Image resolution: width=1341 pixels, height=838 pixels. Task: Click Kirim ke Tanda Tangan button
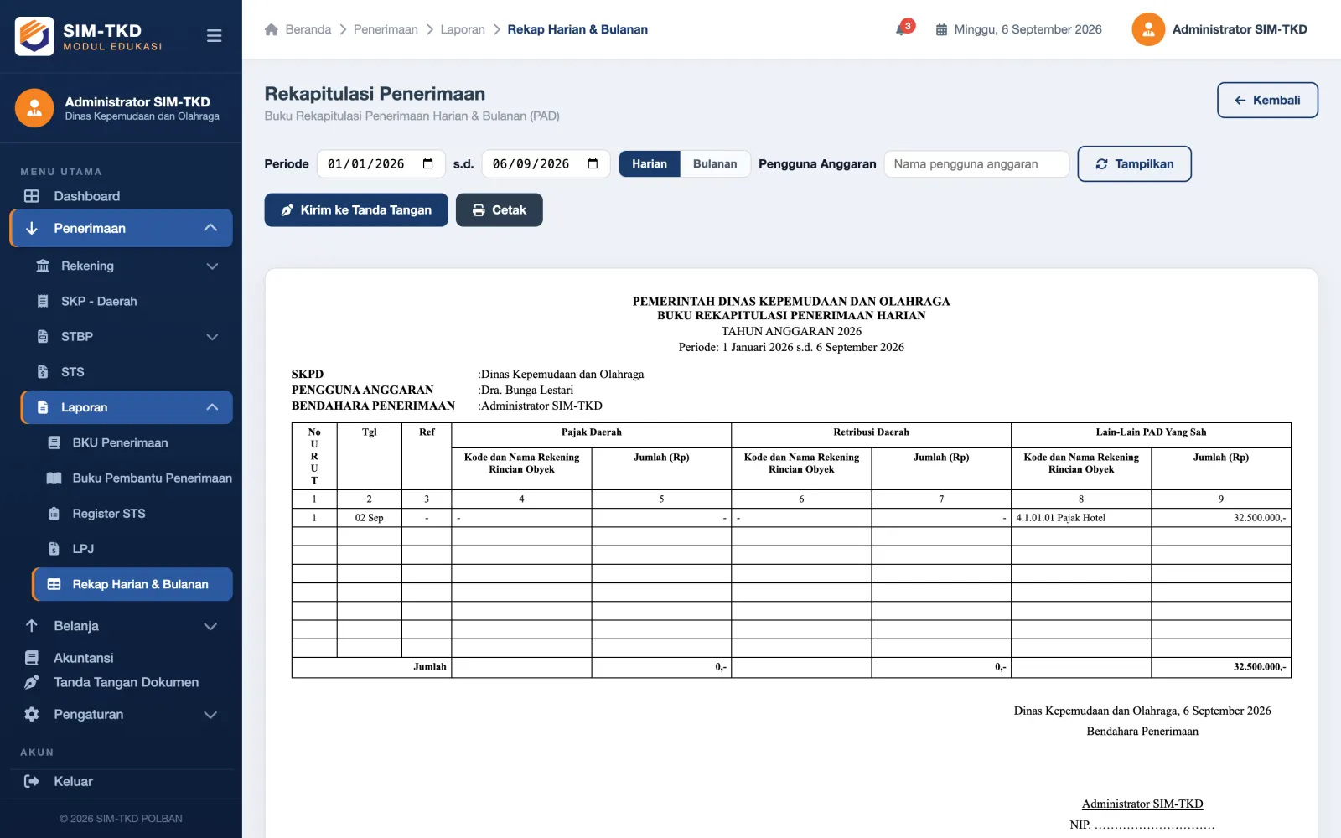[356, 209]
